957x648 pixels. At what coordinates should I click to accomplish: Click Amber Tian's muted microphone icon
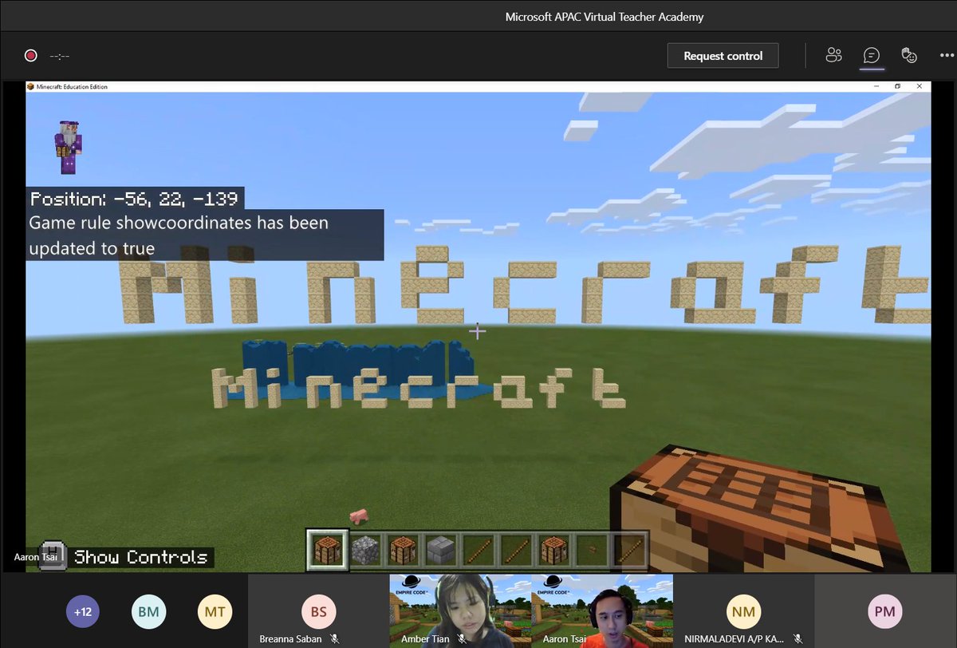462,639
